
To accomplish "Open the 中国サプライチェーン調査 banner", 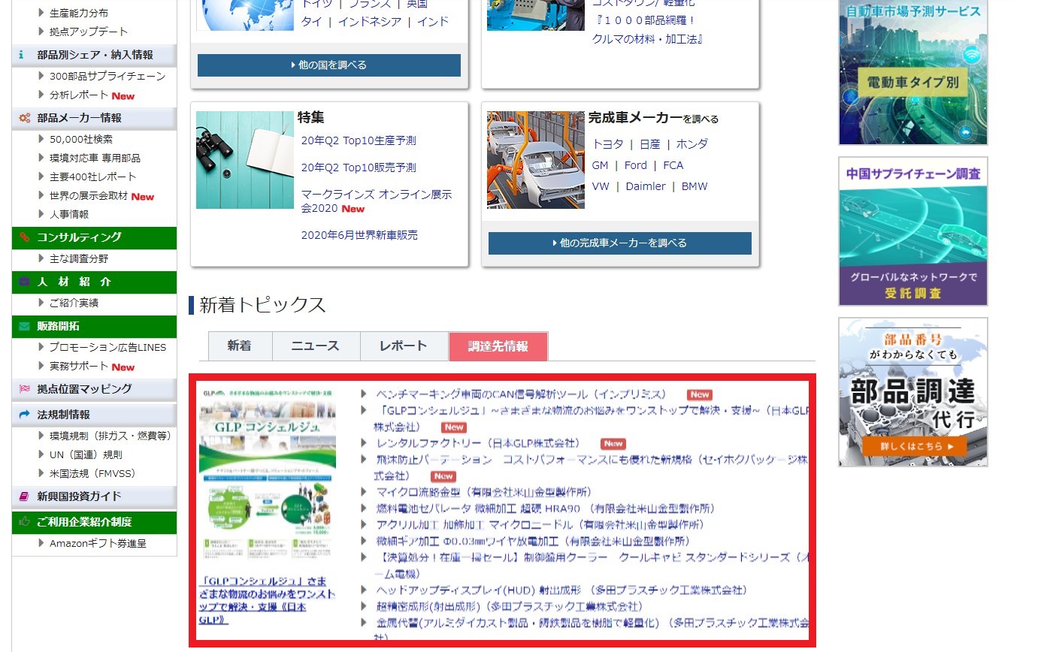I will click(913, 231).
